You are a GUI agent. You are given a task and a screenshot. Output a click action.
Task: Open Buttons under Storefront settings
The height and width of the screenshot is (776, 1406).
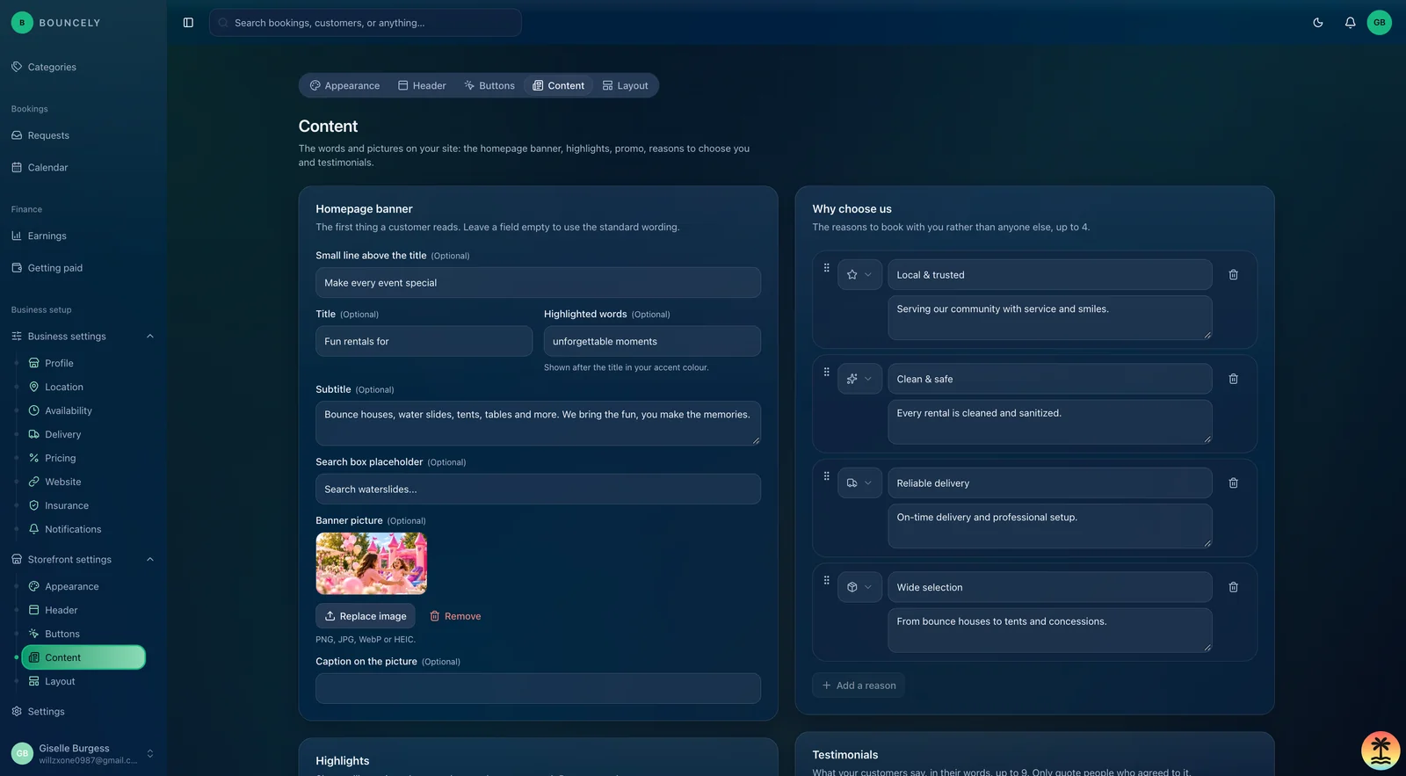(62, 634)
